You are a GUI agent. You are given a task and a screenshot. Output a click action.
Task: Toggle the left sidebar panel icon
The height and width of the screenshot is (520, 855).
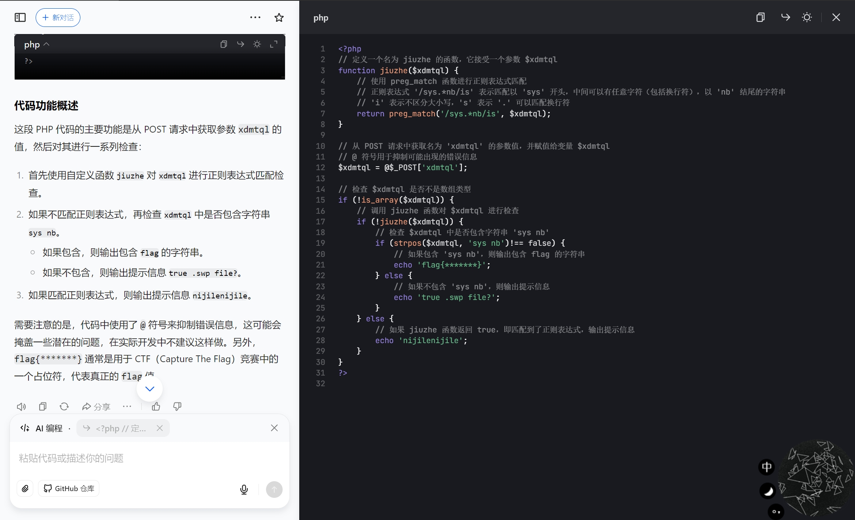20,17
